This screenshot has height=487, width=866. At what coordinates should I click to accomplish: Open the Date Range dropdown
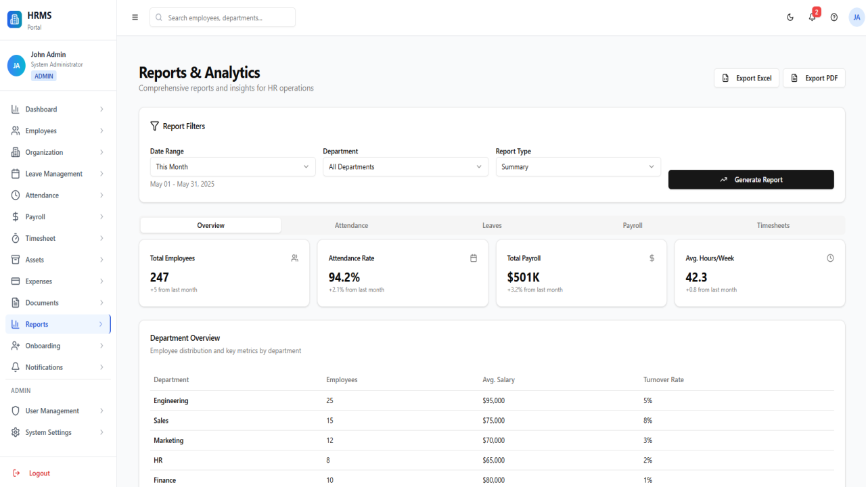233,167
